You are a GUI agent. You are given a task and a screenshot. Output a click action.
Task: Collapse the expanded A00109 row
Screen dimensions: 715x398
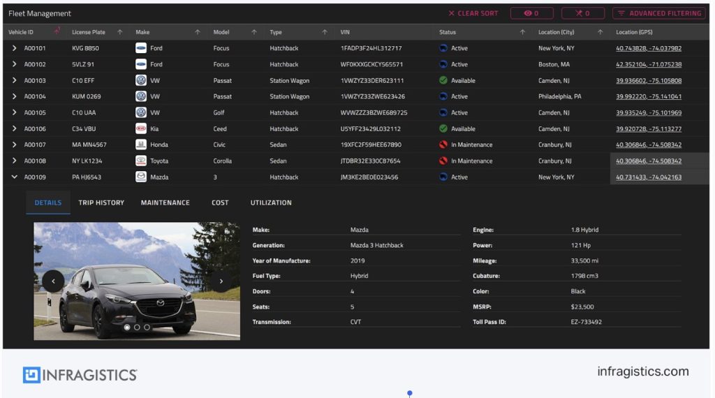[14, 177]
